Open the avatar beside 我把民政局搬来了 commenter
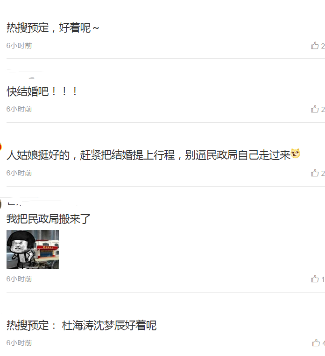Screen dimensions: 325x356 (0, 204)
